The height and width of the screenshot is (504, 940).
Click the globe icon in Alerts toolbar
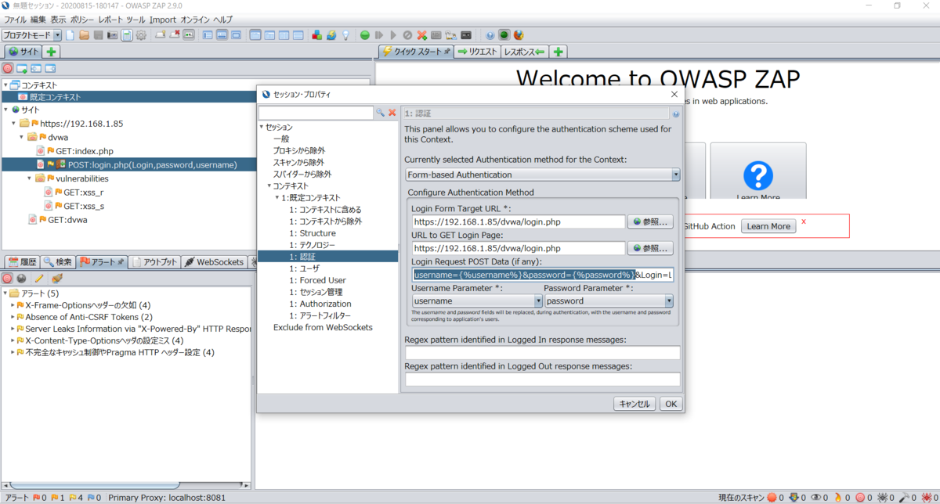(x=22, y=278)
